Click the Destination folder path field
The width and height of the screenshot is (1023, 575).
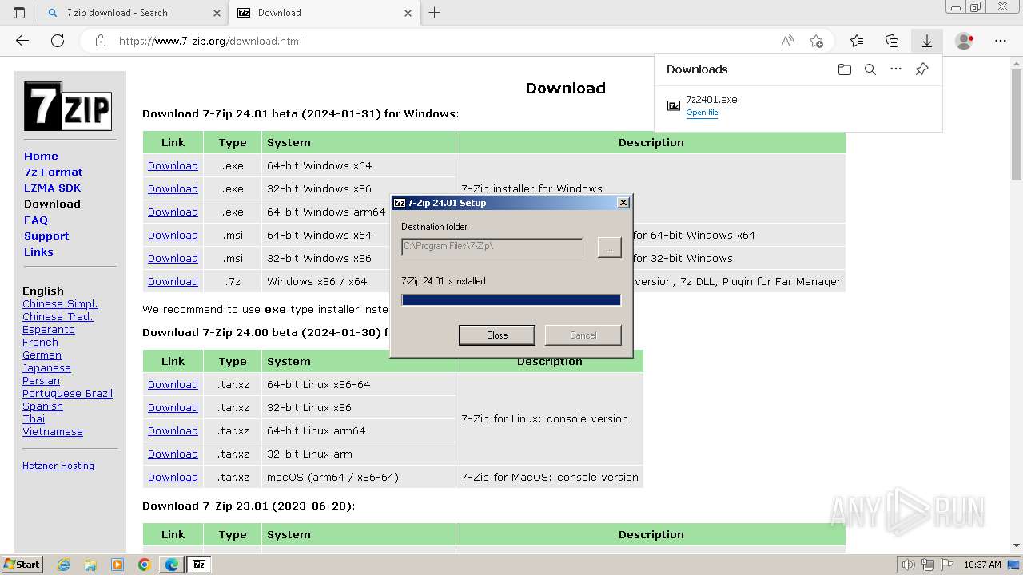click(492, 246)
